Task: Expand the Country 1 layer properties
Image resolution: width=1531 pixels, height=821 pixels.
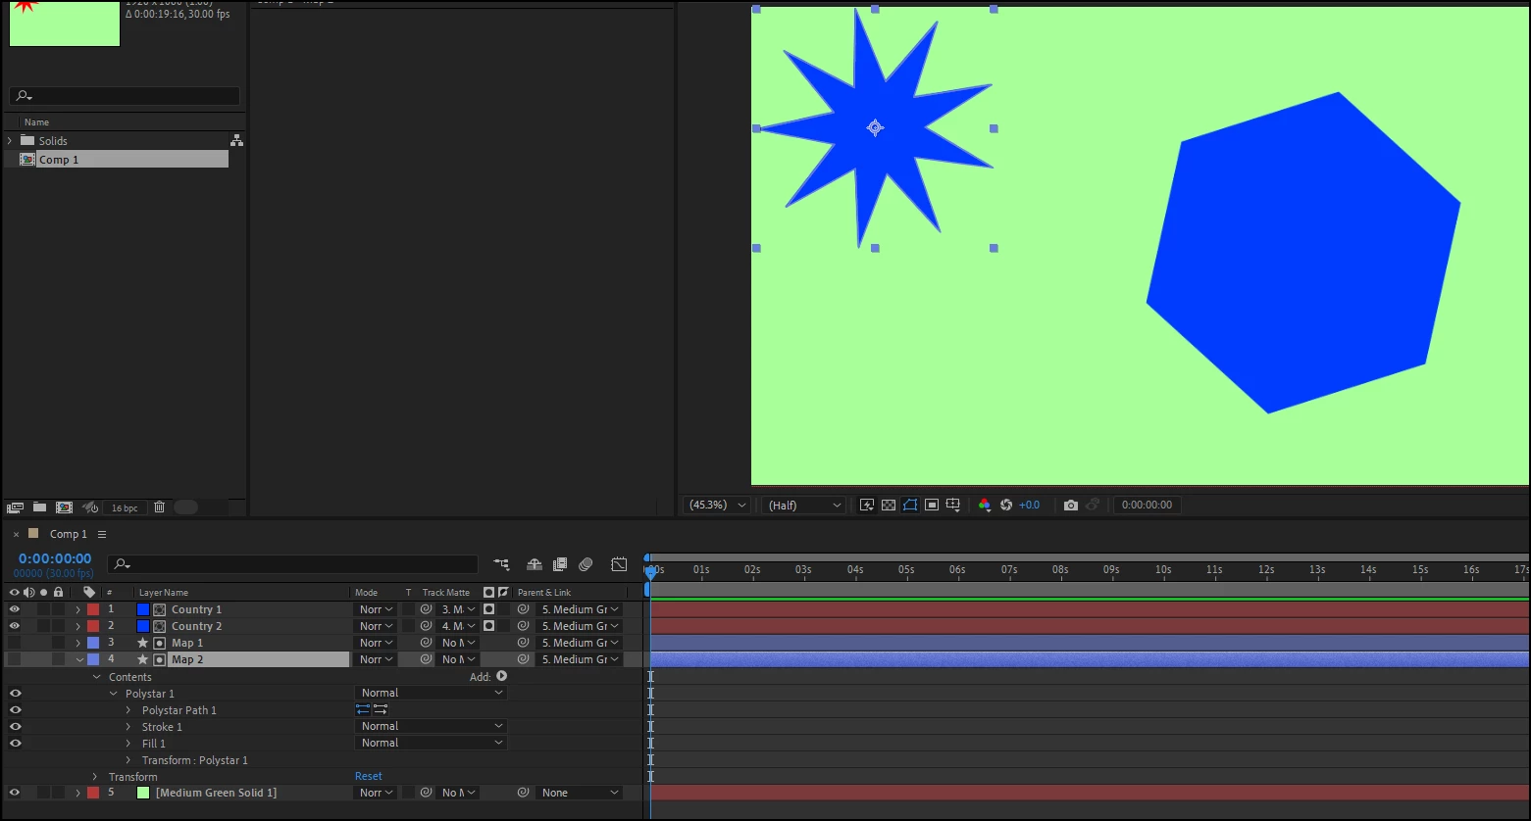Action: 78,609
